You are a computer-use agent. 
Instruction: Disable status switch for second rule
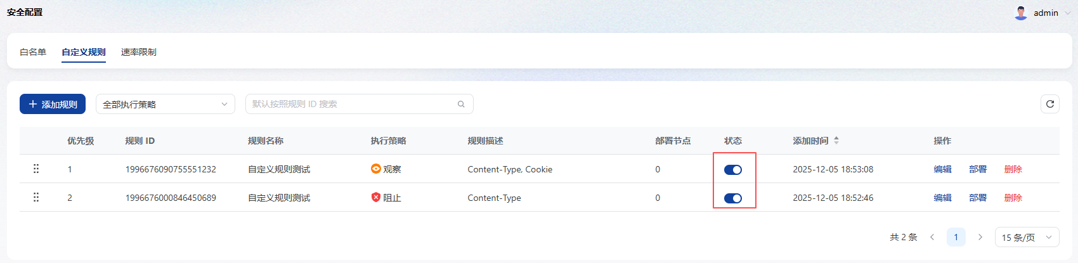click(733, 198)
